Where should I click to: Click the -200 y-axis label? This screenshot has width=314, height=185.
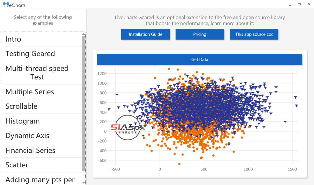click(x=102, y=141)
